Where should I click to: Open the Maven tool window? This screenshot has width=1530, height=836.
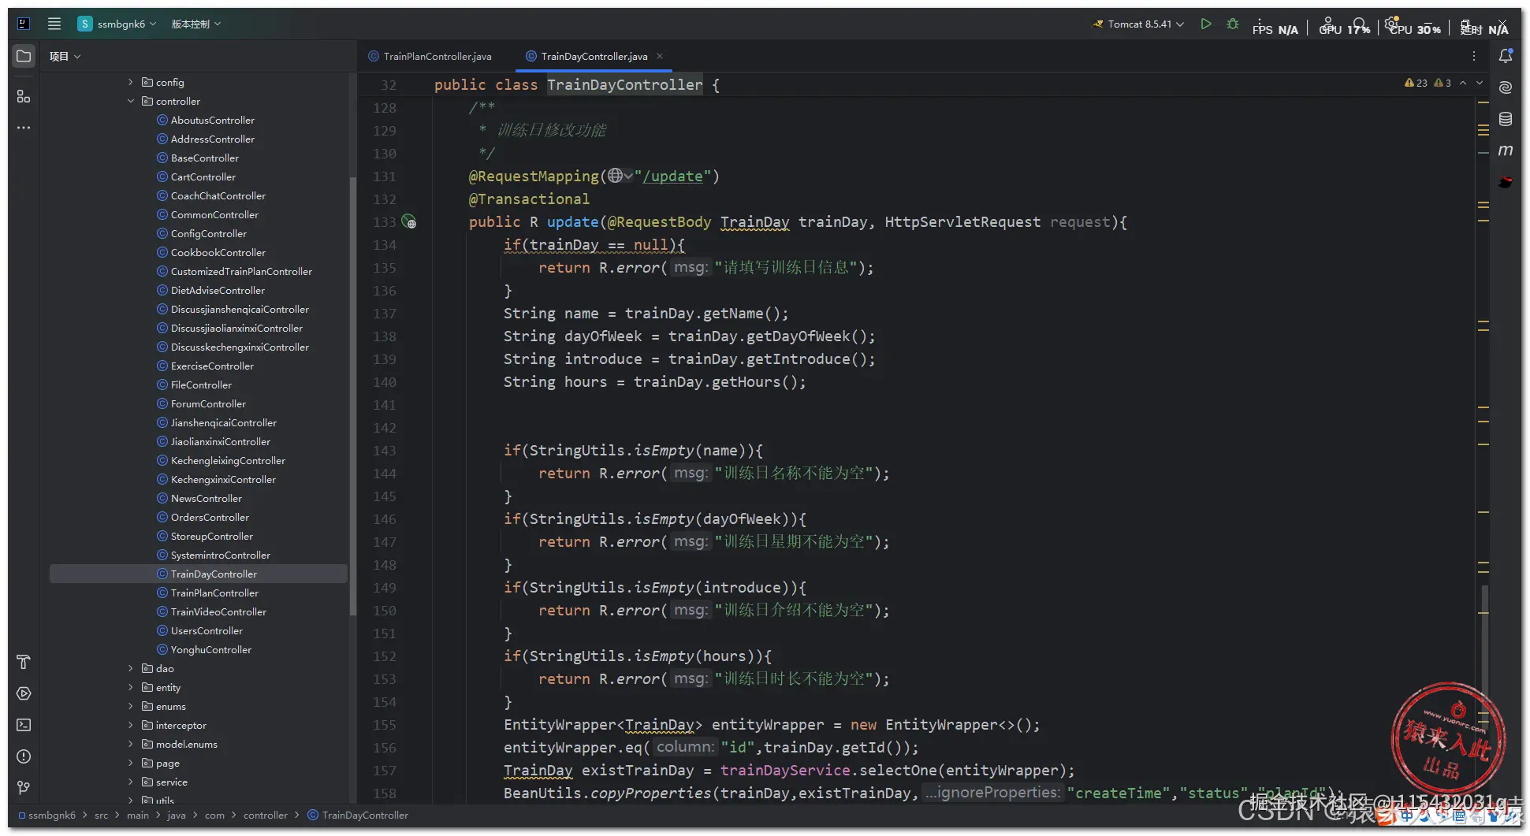pos(1505,150)
